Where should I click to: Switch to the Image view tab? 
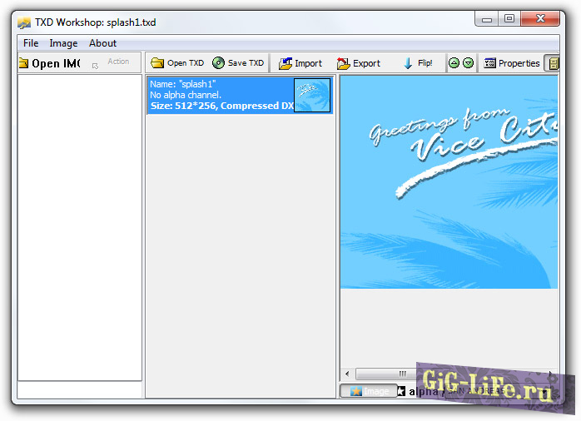[368, 391]
